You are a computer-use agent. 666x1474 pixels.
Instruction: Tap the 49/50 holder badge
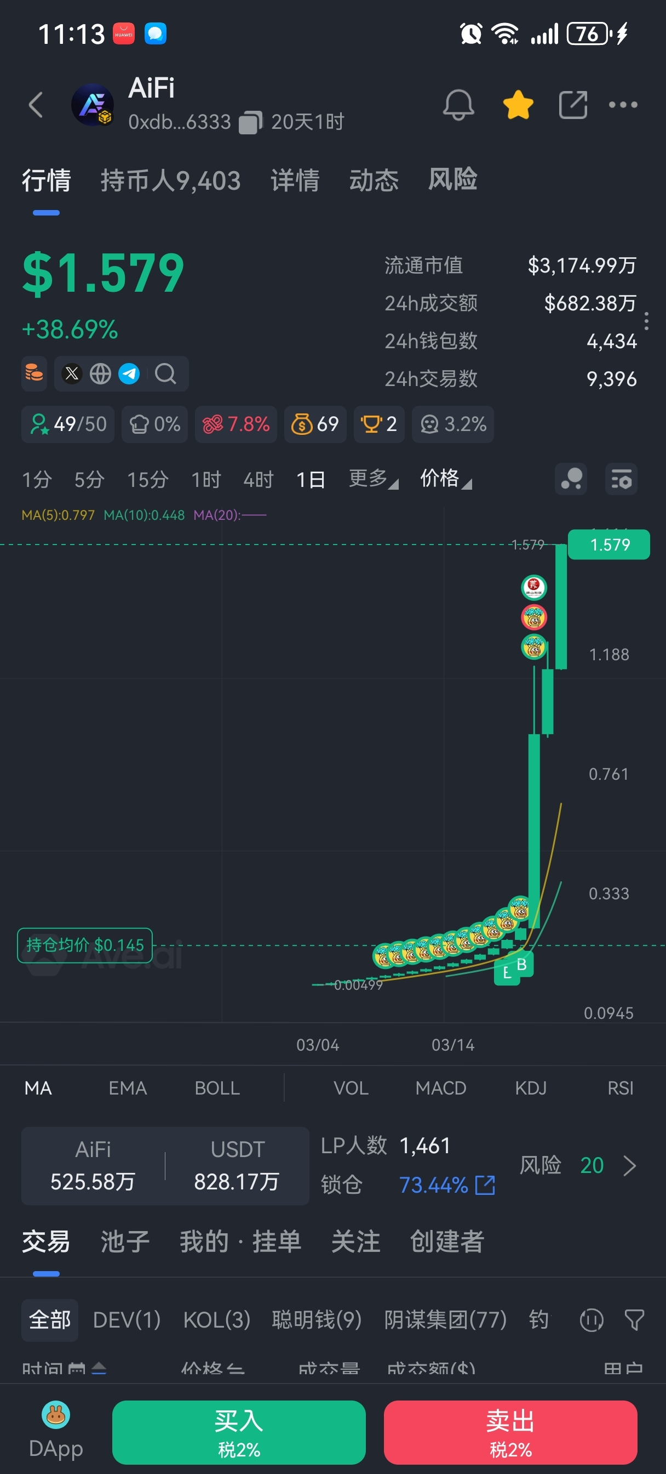tap(68, 424)
